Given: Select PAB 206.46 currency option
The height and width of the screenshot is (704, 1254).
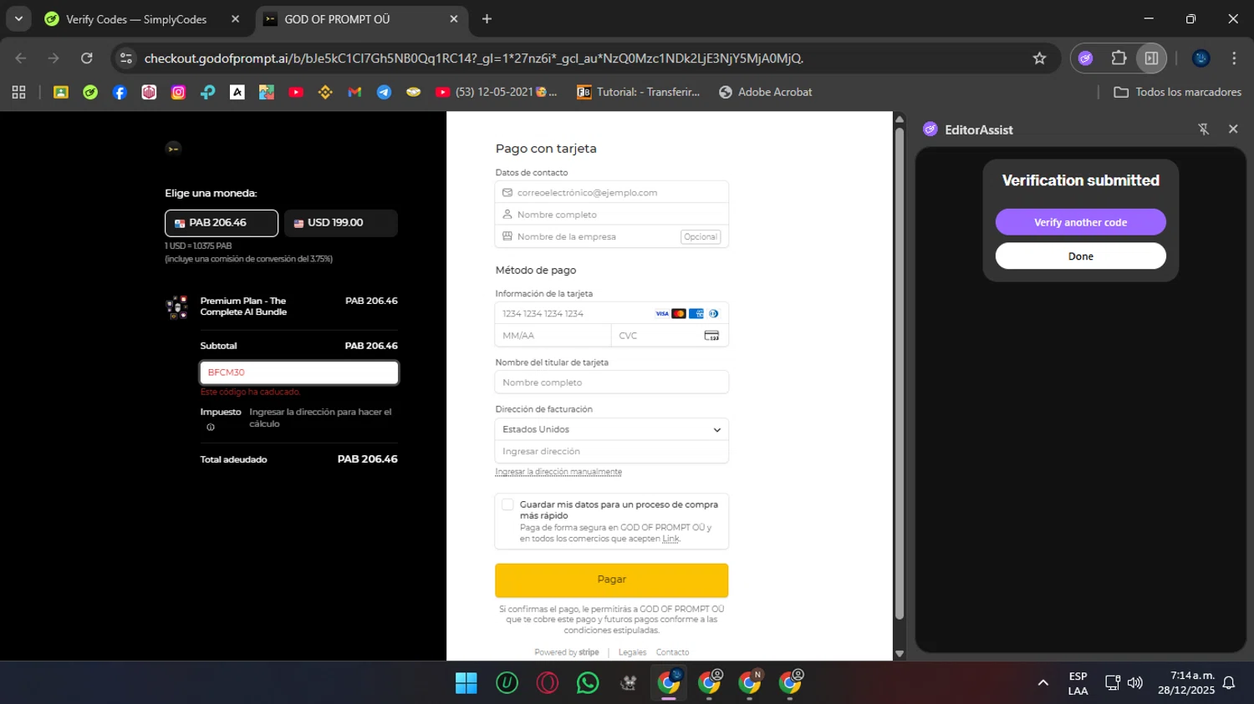Looking at the screenshot, I should pos(222,223).
